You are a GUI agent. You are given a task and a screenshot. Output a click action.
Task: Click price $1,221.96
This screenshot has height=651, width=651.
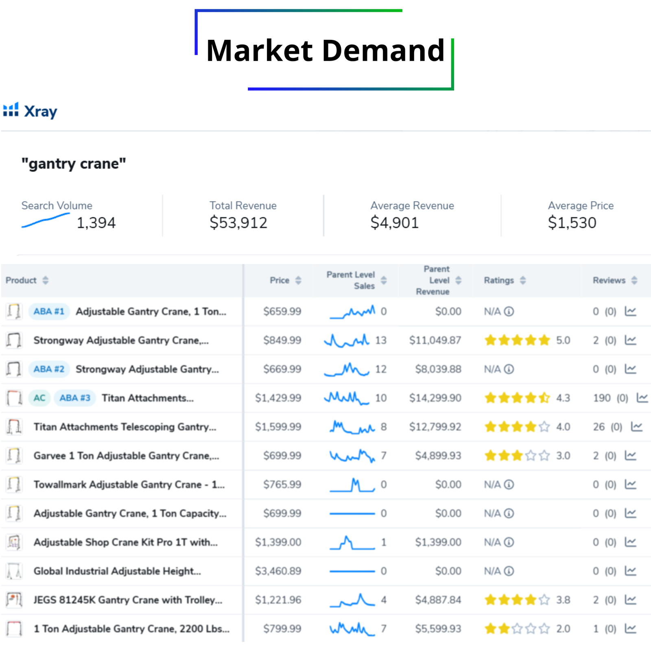click(x=278, y=600)
